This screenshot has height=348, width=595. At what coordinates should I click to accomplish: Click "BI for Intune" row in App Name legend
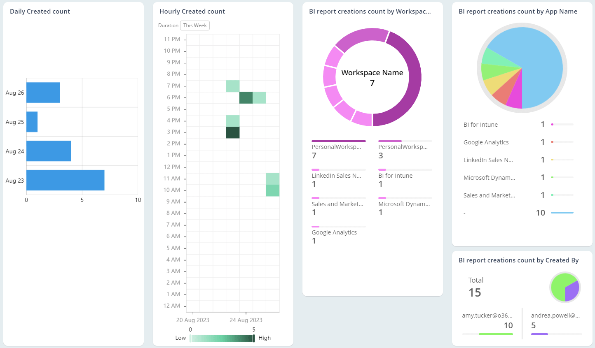[480, 124]
